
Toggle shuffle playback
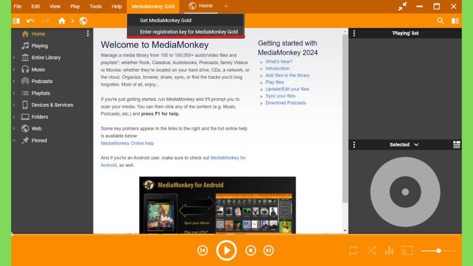point(371,250)
